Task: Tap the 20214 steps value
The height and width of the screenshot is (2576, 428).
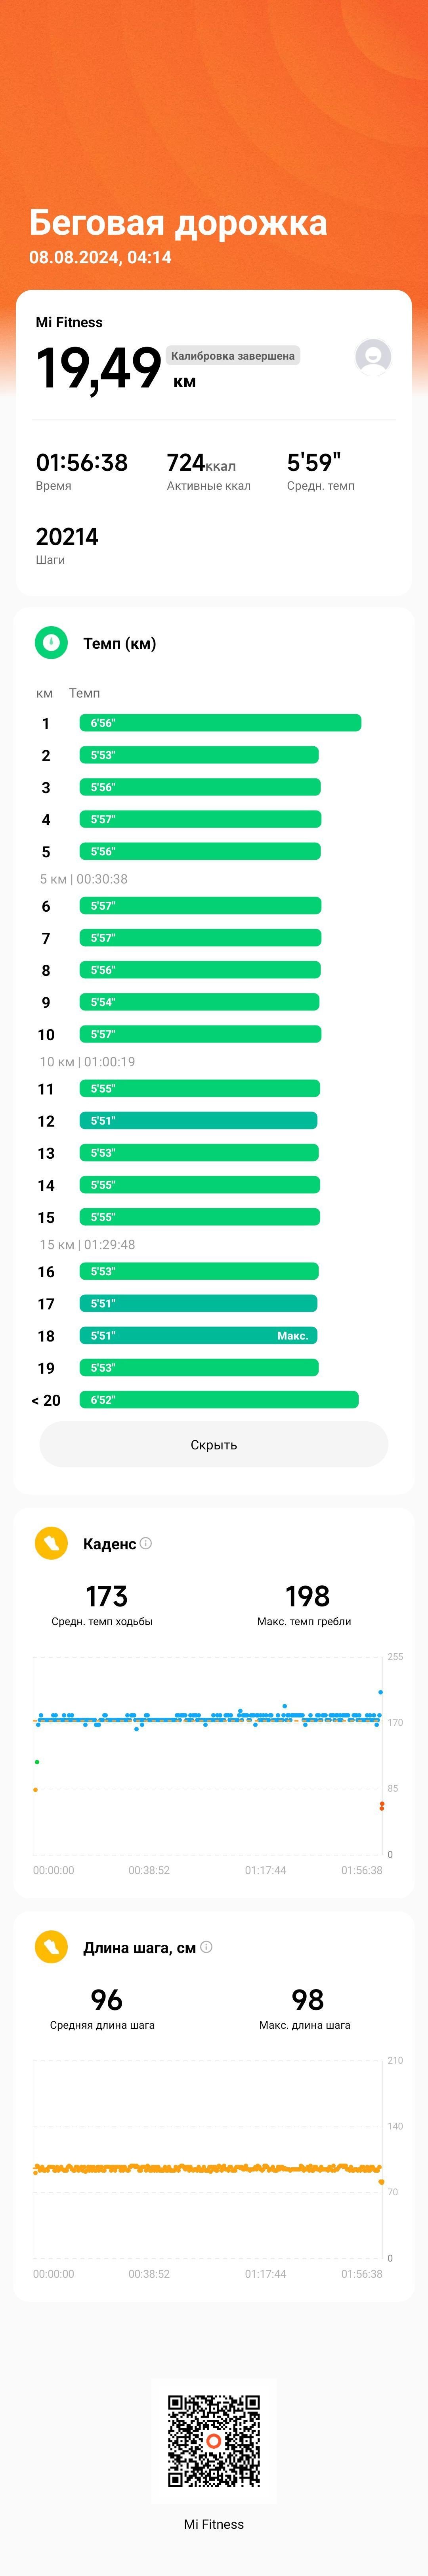Action: pos(67,537)
